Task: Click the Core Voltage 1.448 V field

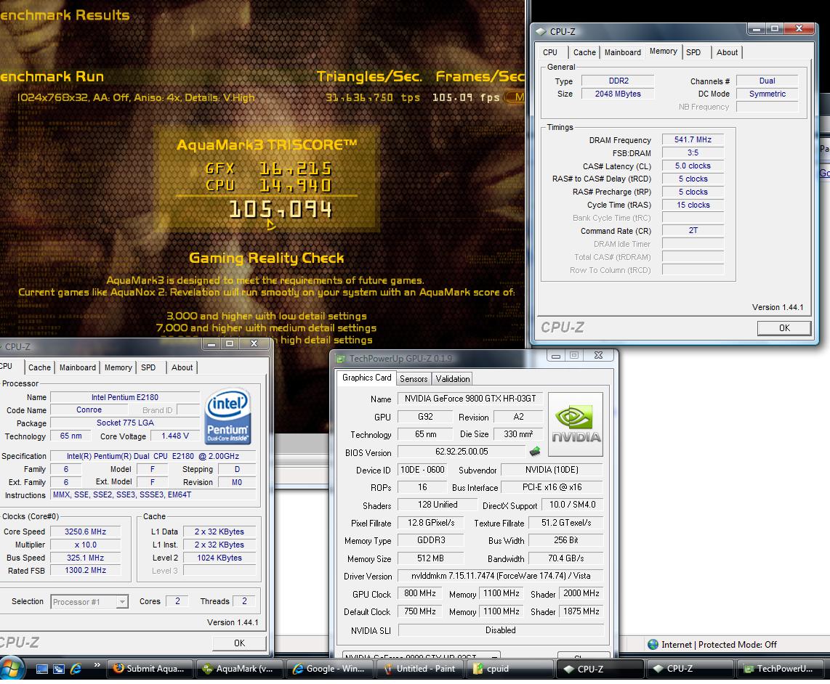Action: [x=174, y=436]
